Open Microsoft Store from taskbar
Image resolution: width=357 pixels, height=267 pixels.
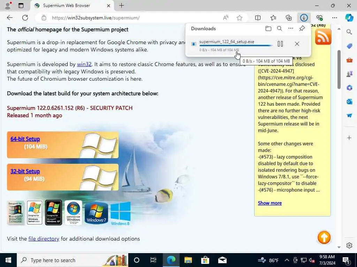pos(205,260)
